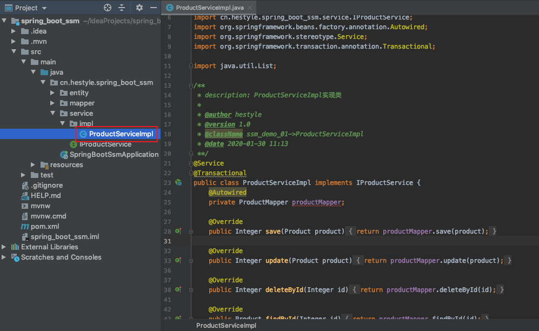The height and width of the screenshot is (331, 539).
Task: Select IProductService interface in tree
Action: (x=105, y=144)
